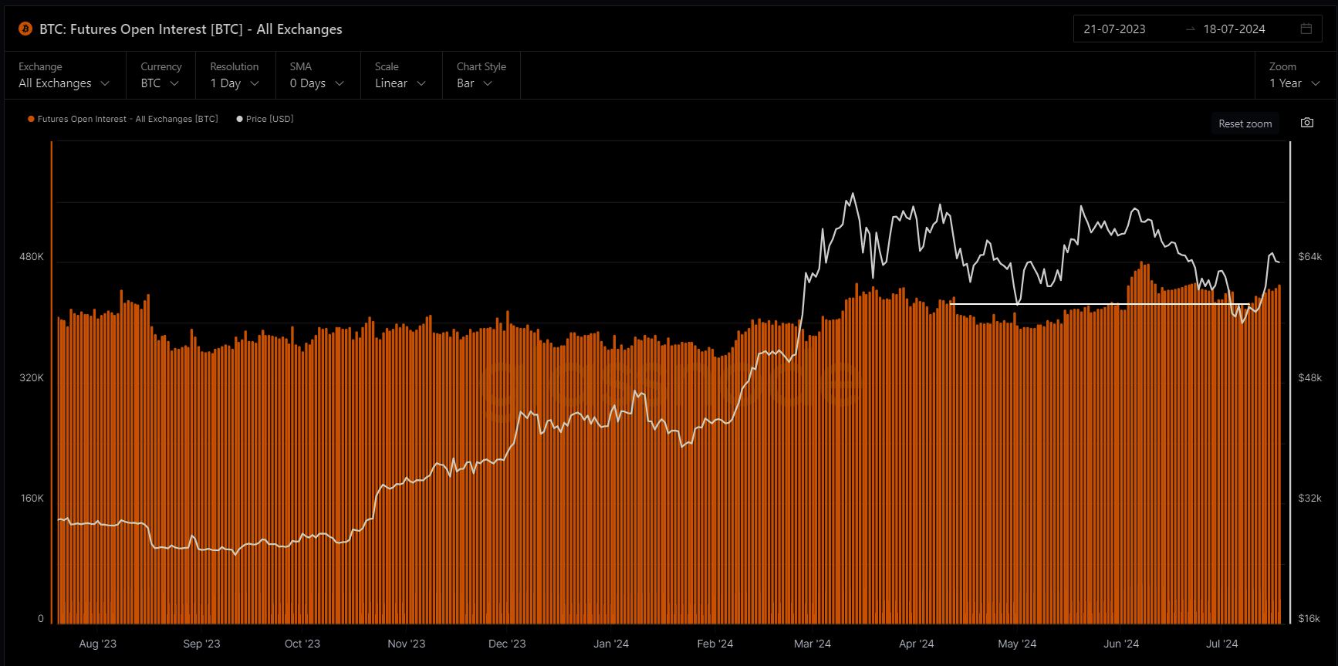Click the Feb '24 x-axis label
The width and height of the screenshot is (1338, 666).
(715, 644)
